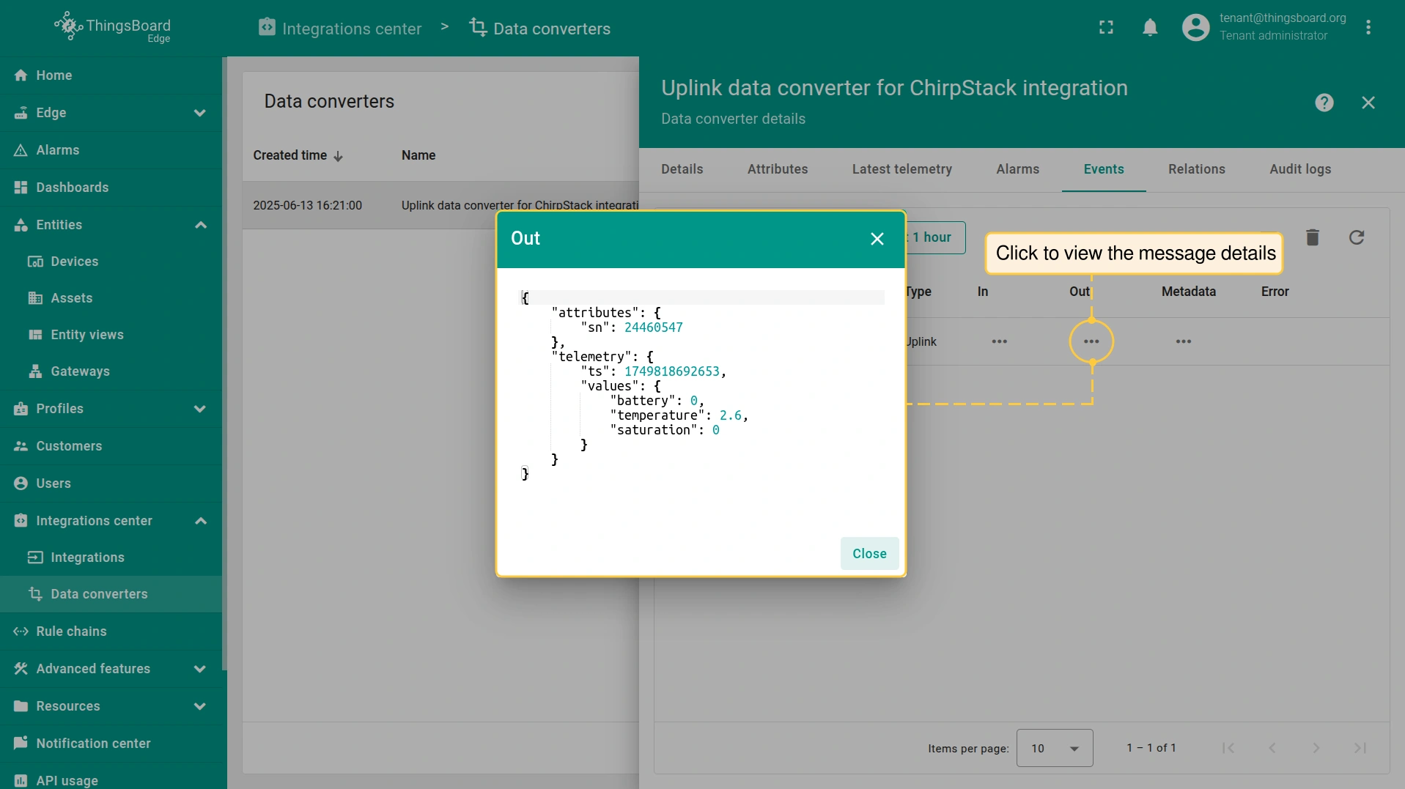Open Rule chains in sidebar
Screen dimensions: 1405x789
click(x=71, y=631)
